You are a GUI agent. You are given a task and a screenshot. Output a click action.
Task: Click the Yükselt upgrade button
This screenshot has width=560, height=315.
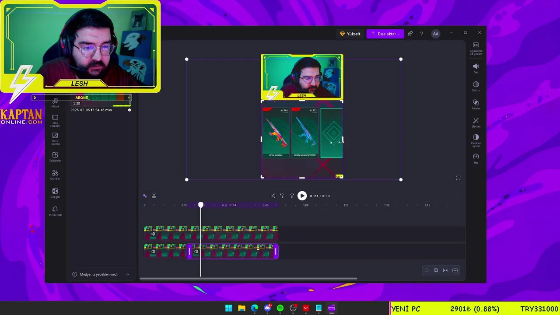click(x=350, y=34)
